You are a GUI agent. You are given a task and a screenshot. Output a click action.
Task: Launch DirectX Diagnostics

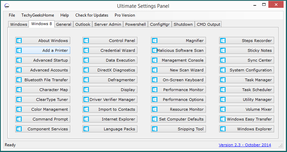tap(109, 70)
